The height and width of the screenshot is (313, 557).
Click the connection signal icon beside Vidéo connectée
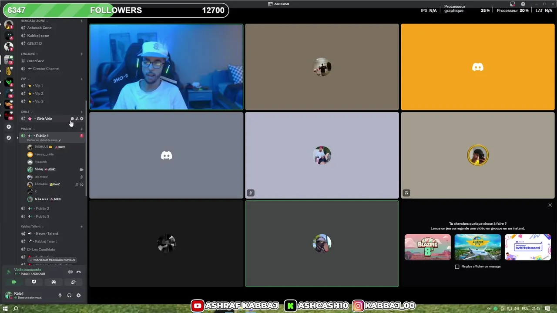8,272
